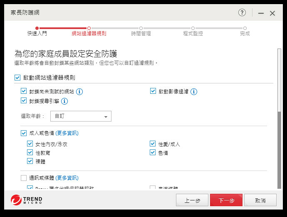
Task: Uncheck 色情 checkbox
Action: tap(153, 152)
